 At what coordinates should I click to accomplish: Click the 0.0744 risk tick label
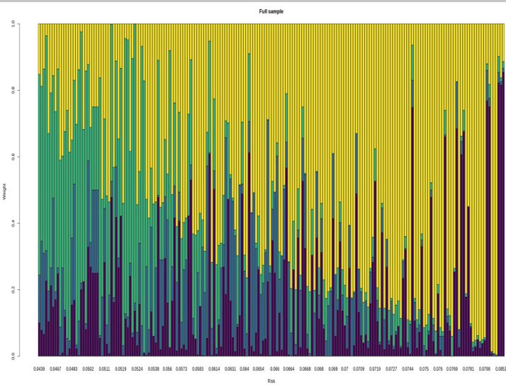point(408,369)
